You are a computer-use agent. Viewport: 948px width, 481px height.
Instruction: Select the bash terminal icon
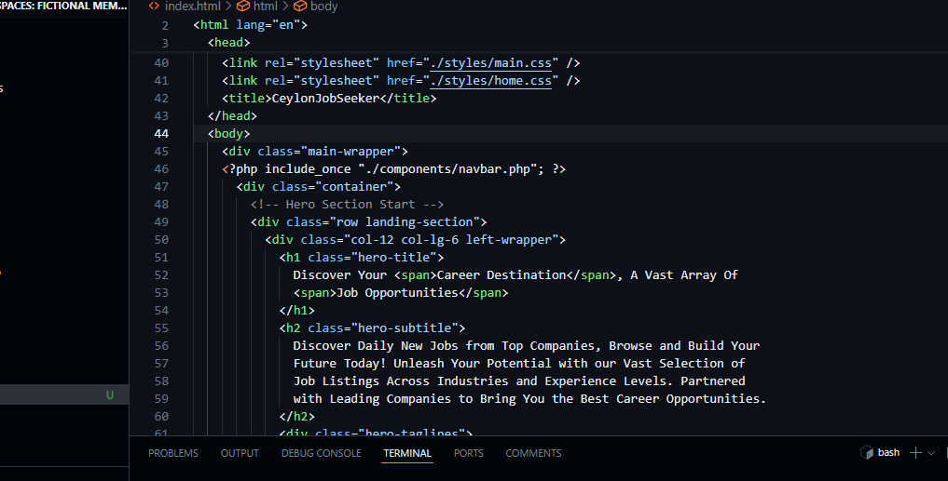coord(867,453)
